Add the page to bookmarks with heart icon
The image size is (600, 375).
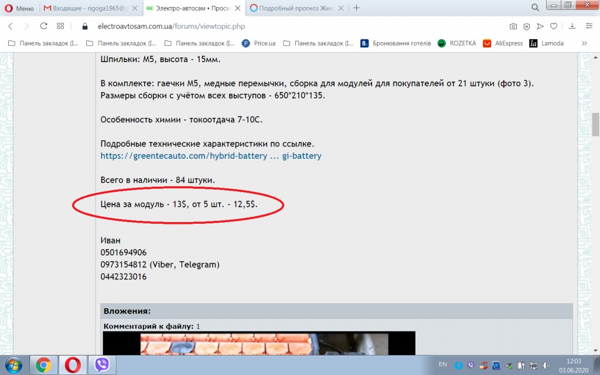click(554, 26)
